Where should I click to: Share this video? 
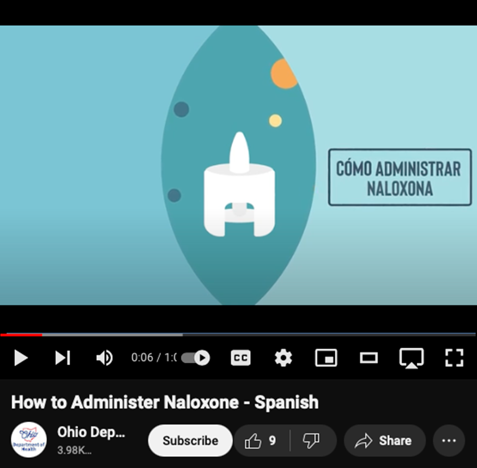tap(384, 440)
